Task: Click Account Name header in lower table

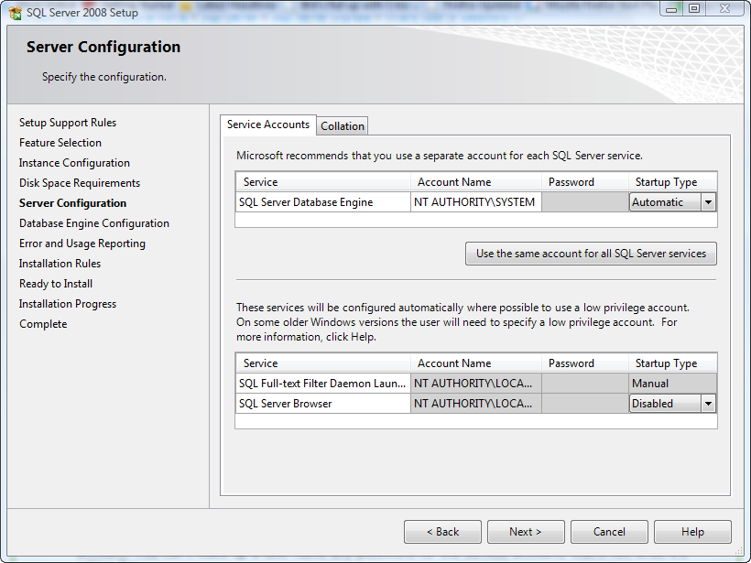Action: coord(476,363)
